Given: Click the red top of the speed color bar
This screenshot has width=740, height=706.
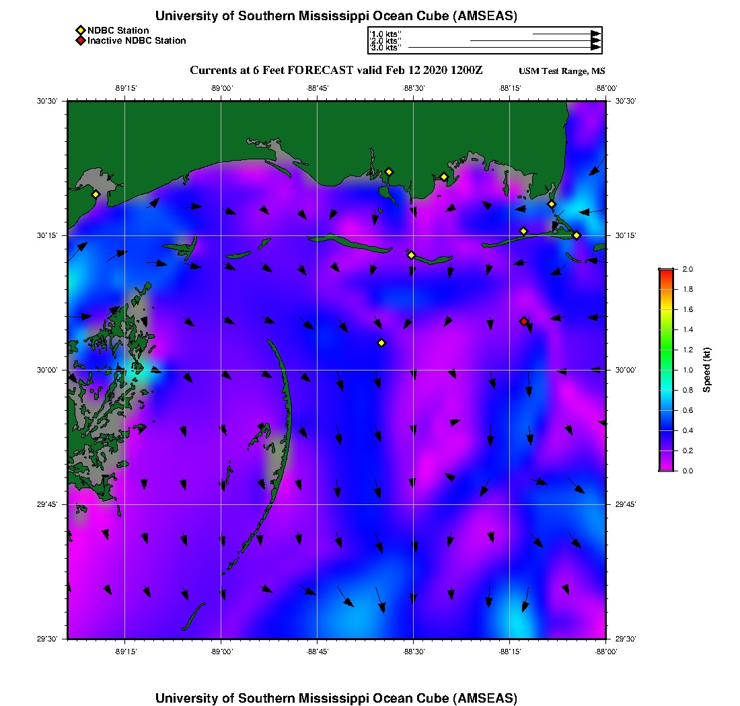Looking at the screenshot, I should pos(666,272).
